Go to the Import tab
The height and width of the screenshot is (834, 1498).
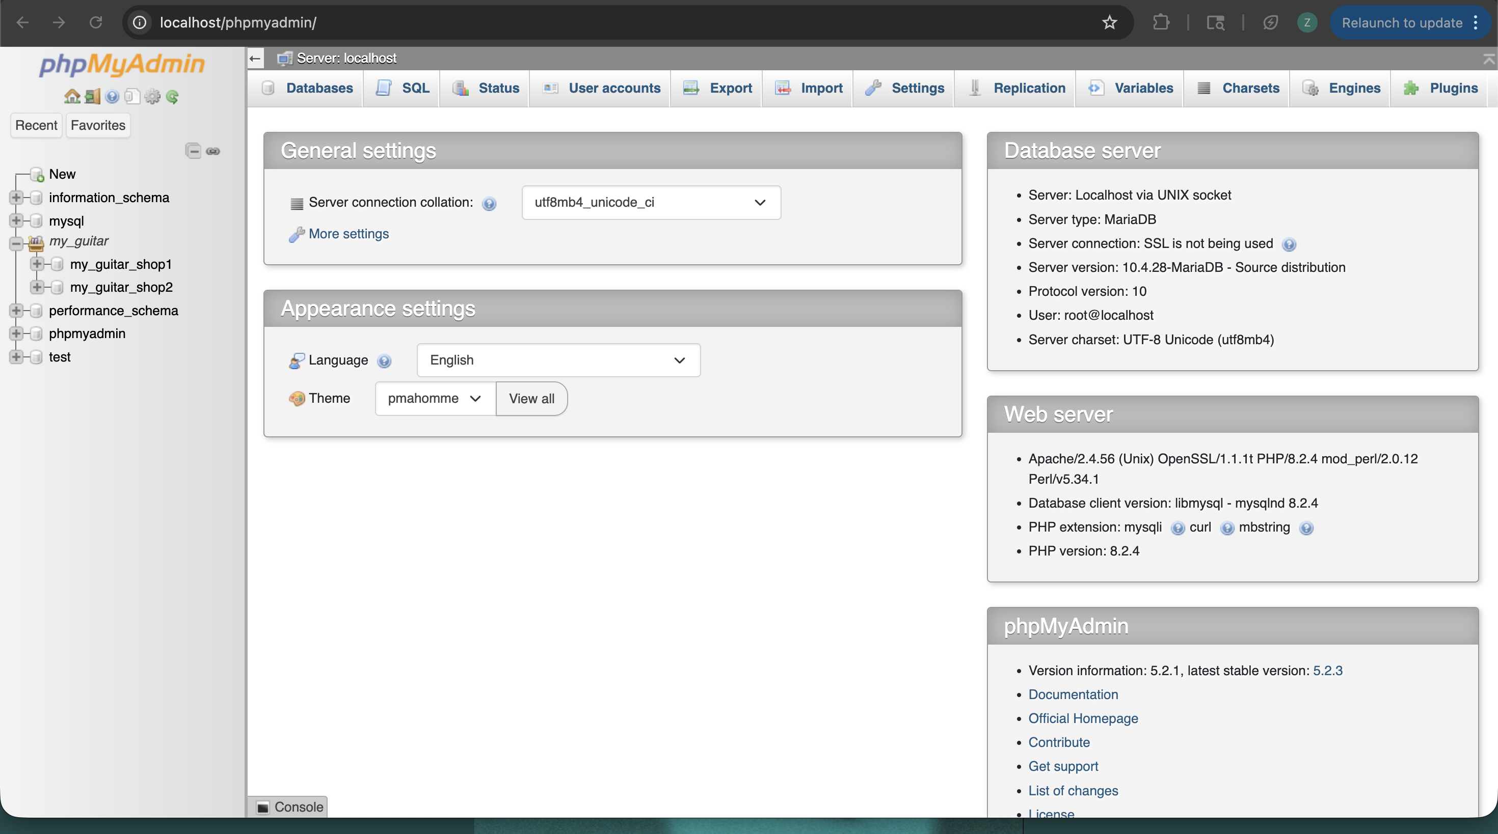tap(808, 89)
